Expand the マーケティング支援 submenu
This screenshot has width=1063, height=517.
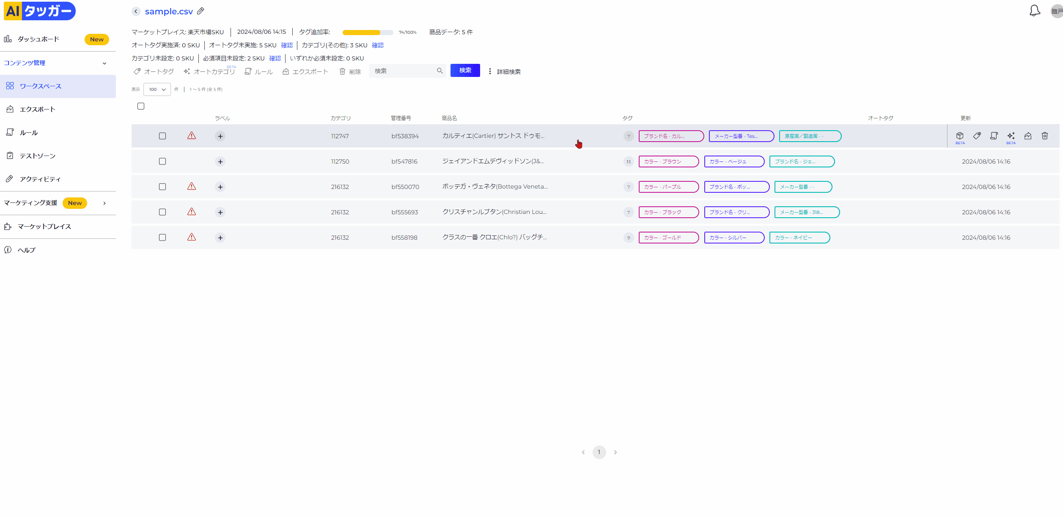(x=104, y=203)
